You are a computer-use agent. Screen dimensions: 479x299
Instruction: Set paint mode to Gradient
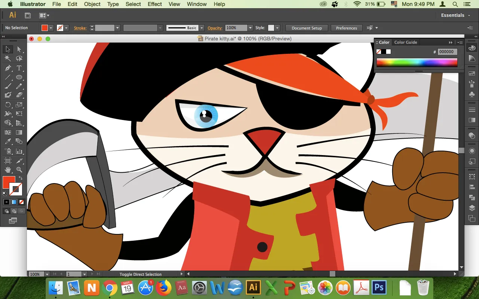(x=14, y=202)
